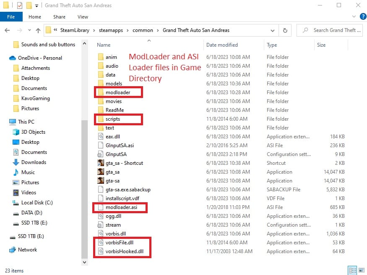
Task: Switch to the View ribbon tab
Action: point(83,17)
